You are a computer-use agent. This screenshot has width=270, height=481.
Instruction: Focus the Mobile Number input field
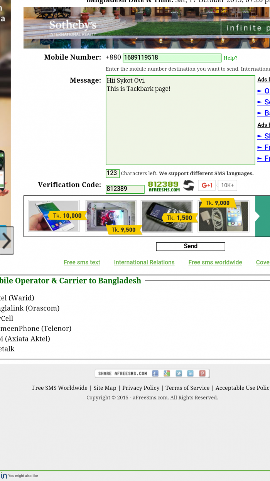172,58
